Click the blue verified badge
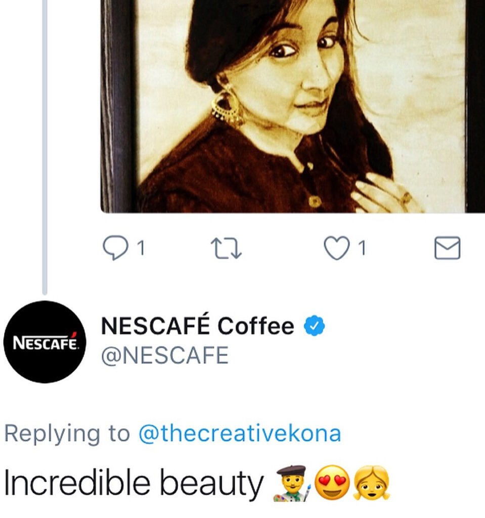 [x=314, y=326]
